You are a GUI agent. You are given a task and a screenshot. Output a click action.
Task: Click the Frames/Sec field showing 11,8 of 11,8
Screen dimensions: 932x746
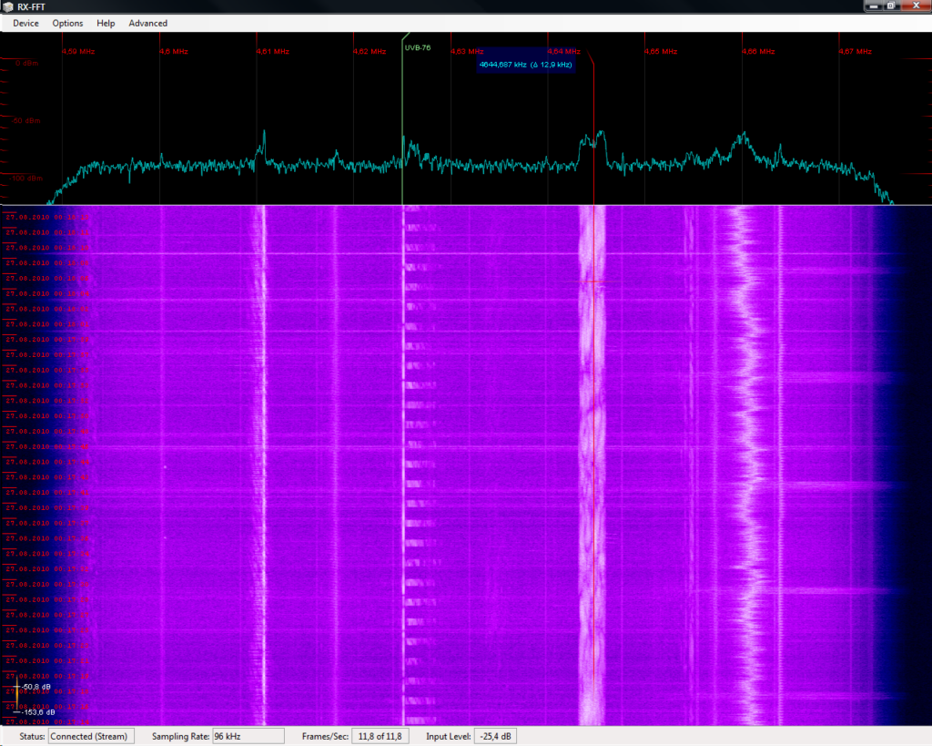[x=380, y=737]
